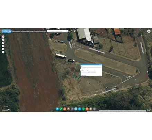Open the light blue circle widget
This screenshot has height=140, width=152.
76,109
